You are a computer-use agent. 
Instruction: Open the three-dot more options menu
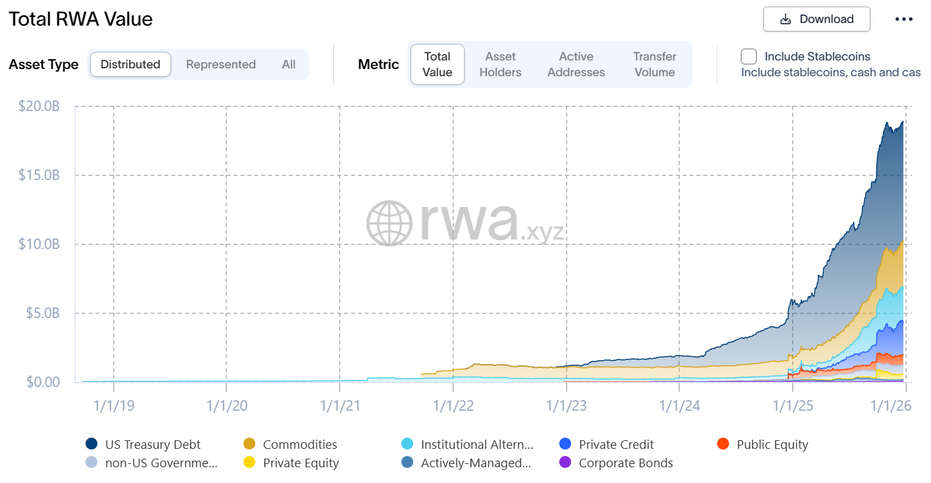[x=904, y=19]
